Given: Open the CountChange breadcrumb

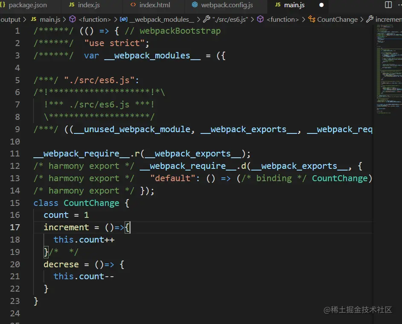Looking at the screenshot, I should click(337, 20).
